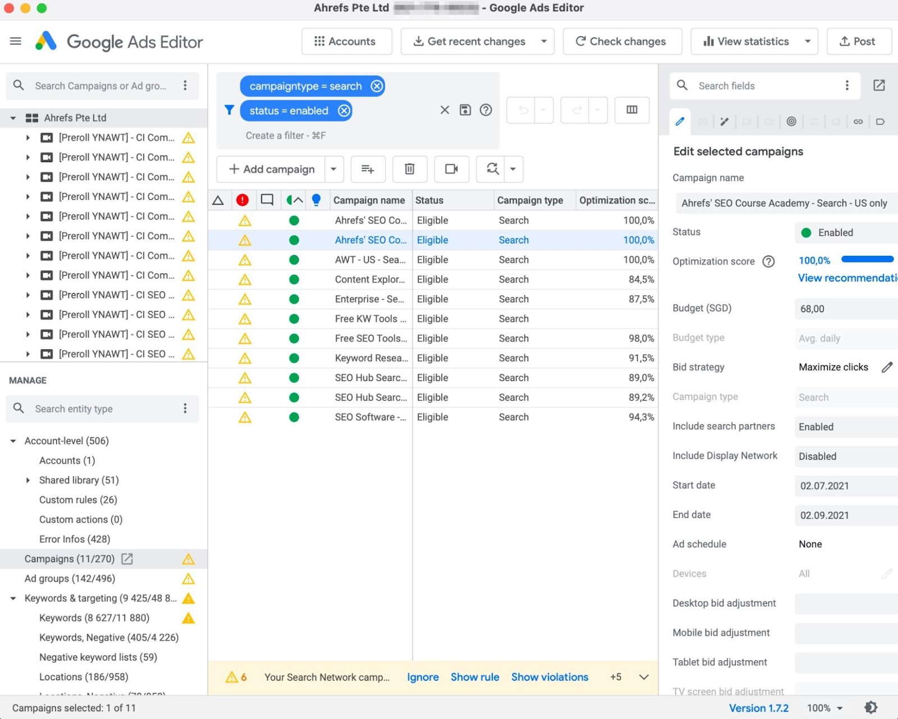Viewport: 898px width, 719px height.
Task: Open the pop-out icon beside Search fields
Action: tap(879, 85)
